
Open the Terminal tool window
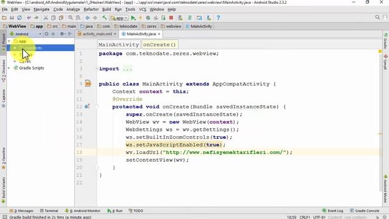coord(49,210)
